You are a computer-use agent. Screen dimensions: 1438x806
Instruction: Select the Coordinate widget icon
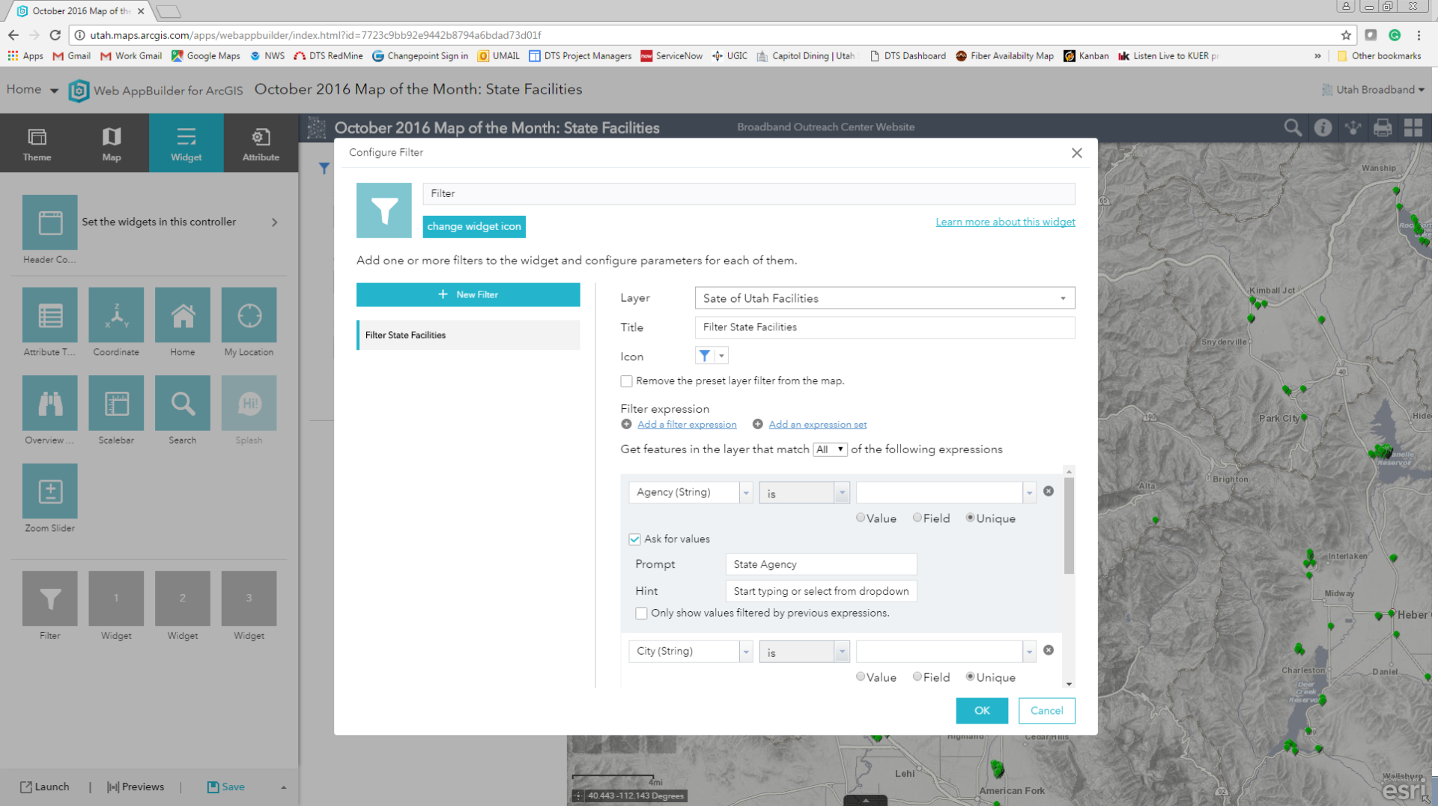click(x=116, y=315)
